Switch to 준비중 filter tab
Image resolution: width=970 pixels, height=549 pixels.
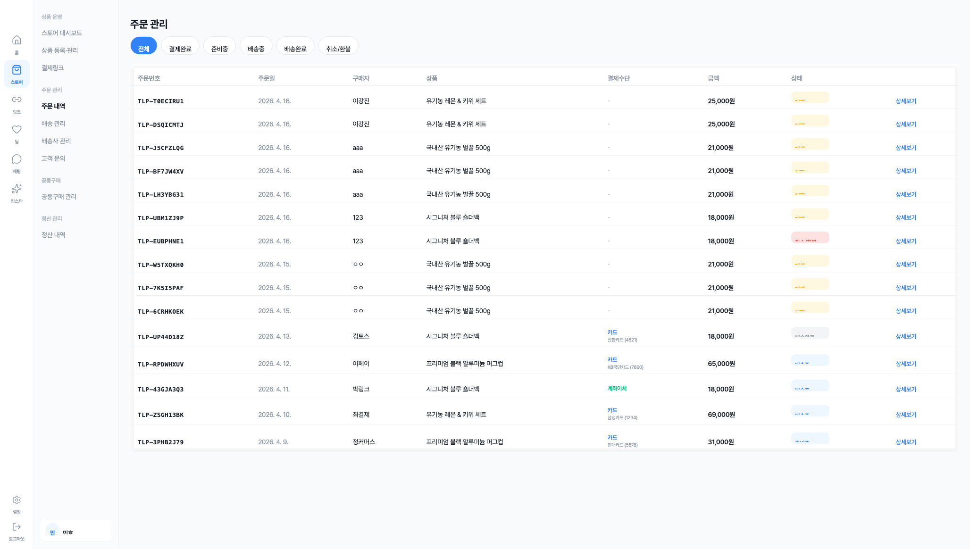tap(219, 46)
